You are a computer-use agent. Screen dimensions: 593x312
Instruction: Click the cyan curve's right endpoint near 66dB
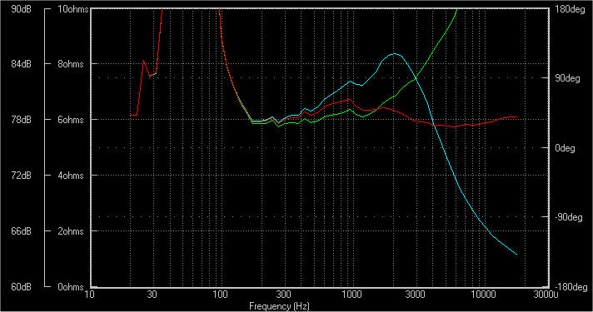pyautogui.click(x=516, y=255)
